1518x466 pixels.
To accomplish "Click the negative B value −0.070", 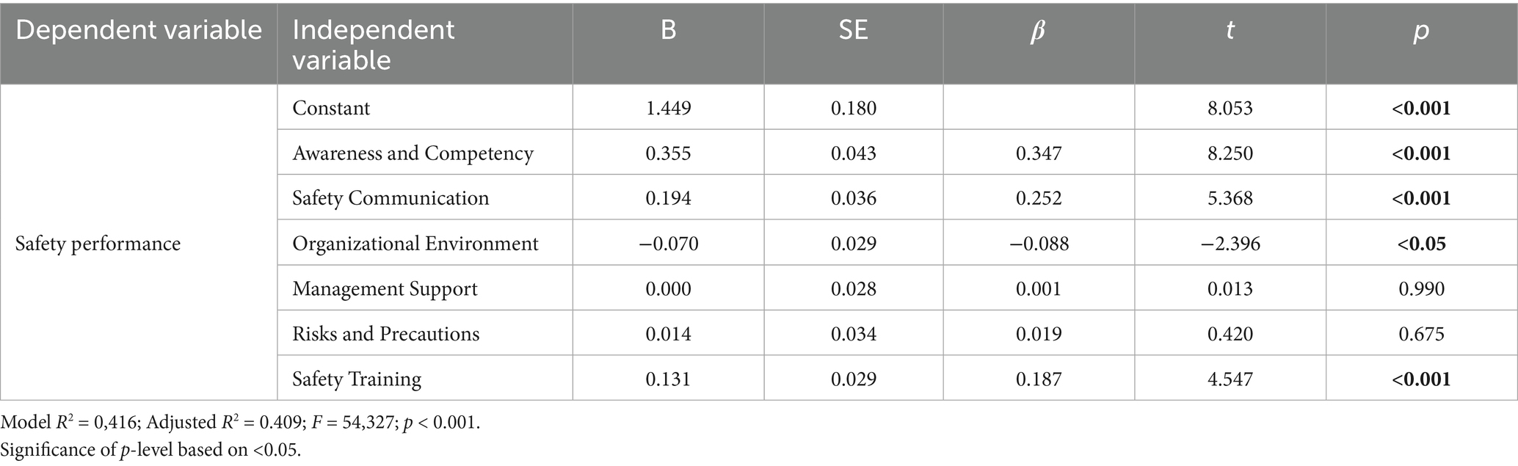I will click(x=668, y=244).
